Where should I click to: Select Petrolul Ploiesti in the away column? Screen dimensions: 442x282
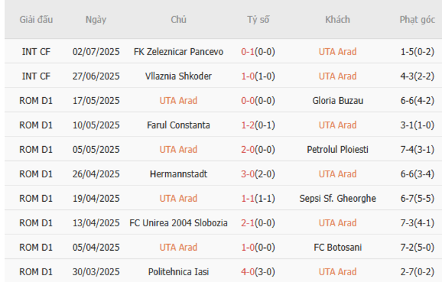(x=337, y=149)
